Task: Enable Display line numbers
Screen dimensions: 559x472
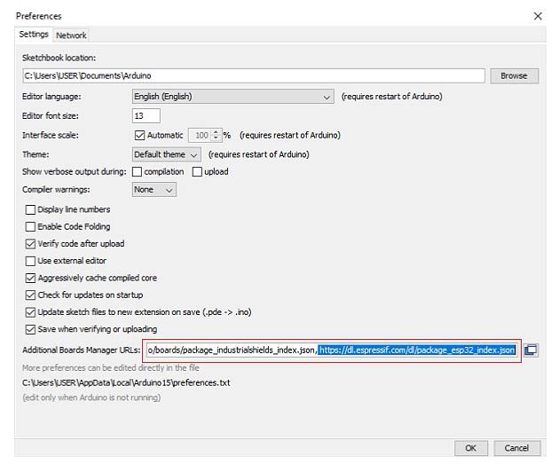Action: pos(31,209)
